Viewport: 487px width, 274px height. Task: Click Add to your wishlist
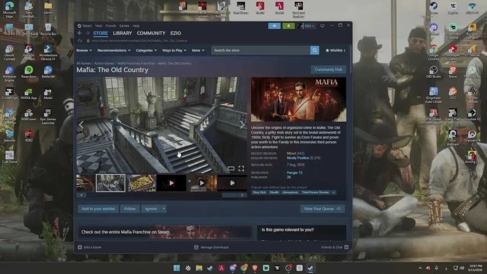tap(98, 209)
